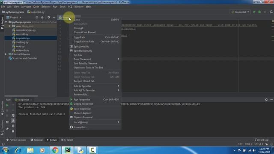Click the print icon in the Run panel
Viewport: 274px width, 154px height.
coord(13,126)
